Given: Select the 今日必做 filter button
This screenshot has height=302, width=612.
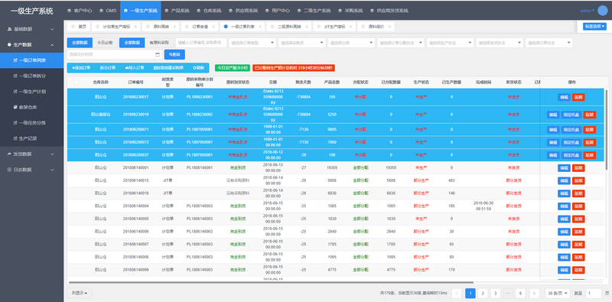Looking at the screenshot, I should tap(105, 43).
